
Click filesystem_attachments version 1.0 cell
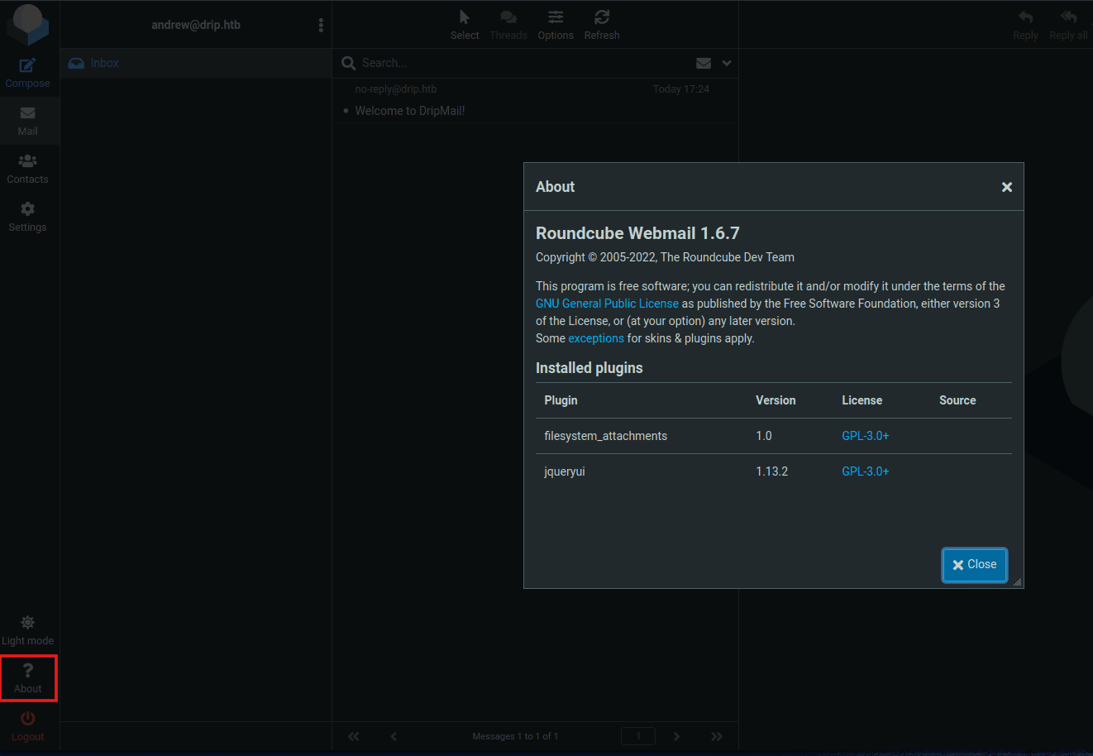click(764, 436)
